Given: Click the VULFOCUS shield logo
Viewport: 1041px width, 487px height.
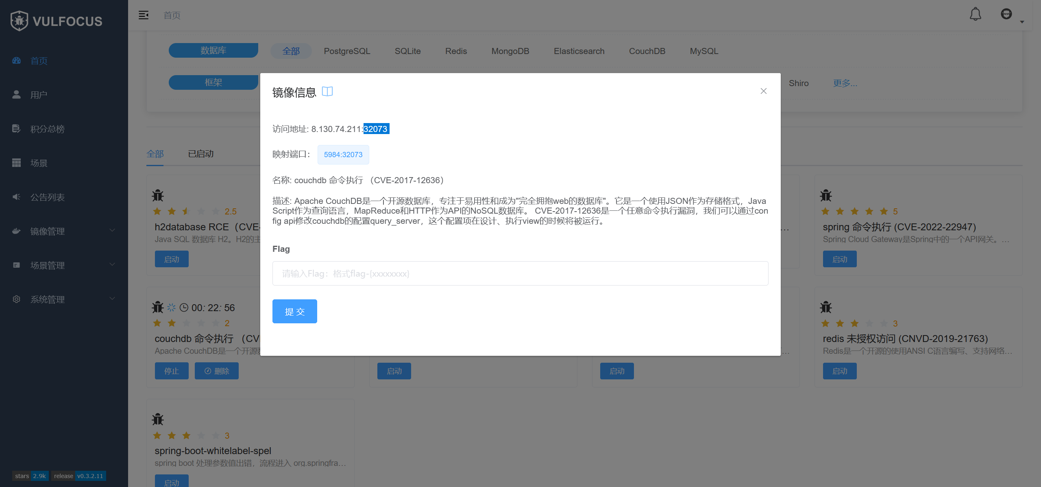Looking at the screenshot, I should point(19,21).
